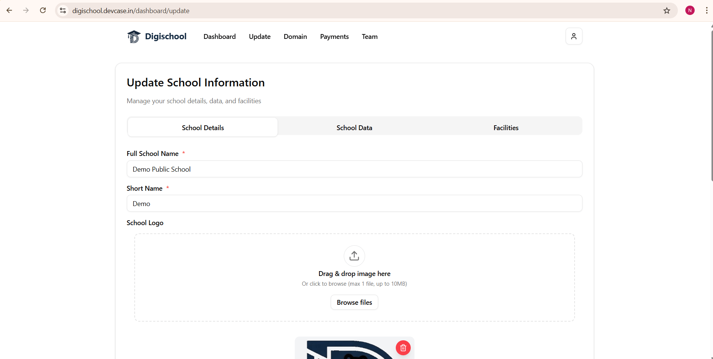Open the Domain settings
Image resolution: width=713 pixels, height=359 pixels.
click(x=295, y=36)
